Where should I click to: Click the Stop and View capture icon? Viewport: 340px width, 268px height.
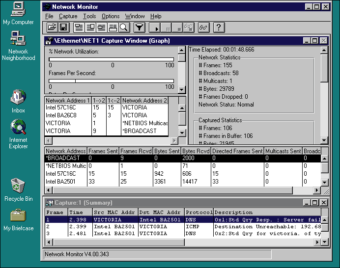pos(189,27)
